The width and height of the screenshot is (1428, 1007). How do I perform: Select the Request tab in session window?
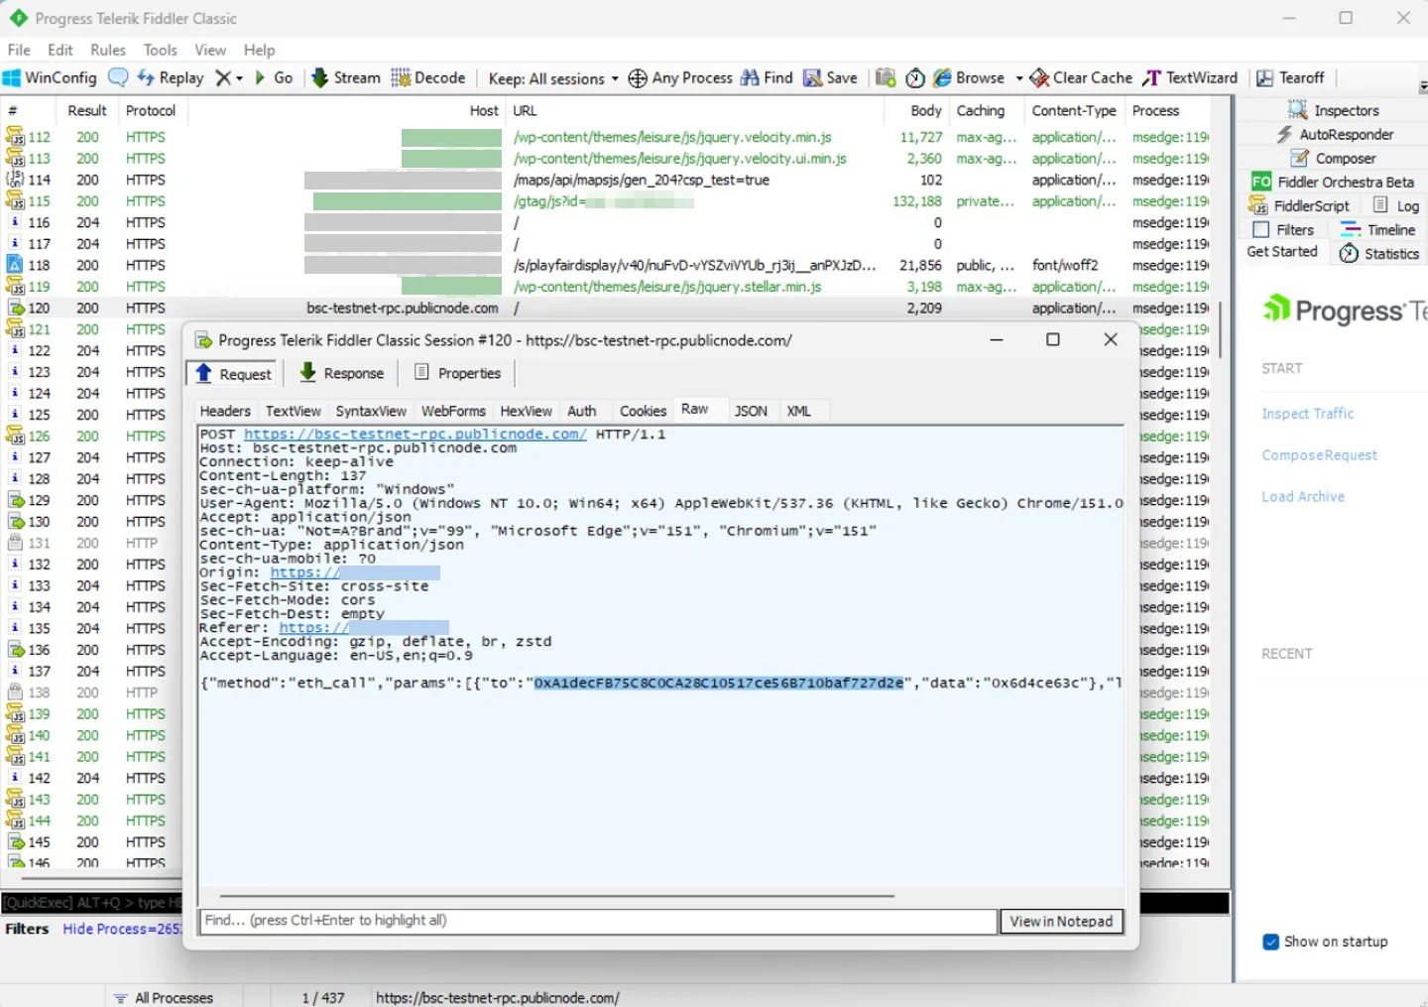pos(233,373)
